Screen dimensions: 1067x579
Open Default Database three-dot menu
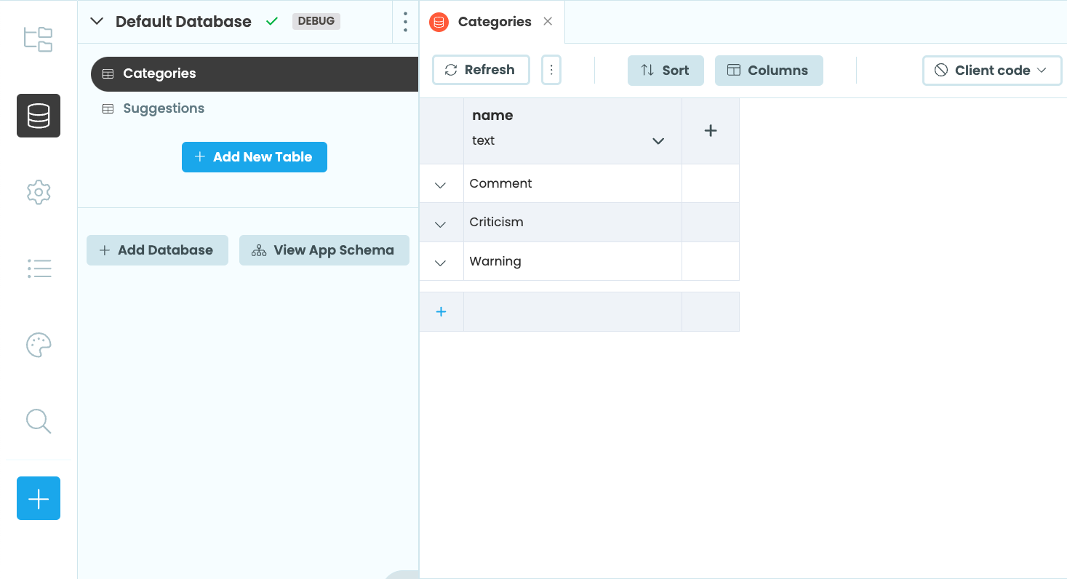(x=405, y=22)
